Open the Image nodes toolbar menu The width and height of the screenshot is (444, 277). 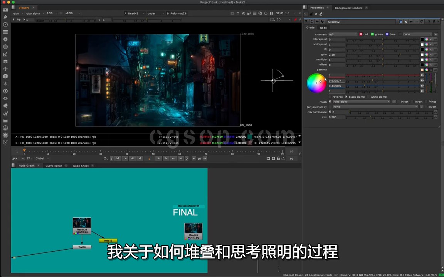(5, 10)
